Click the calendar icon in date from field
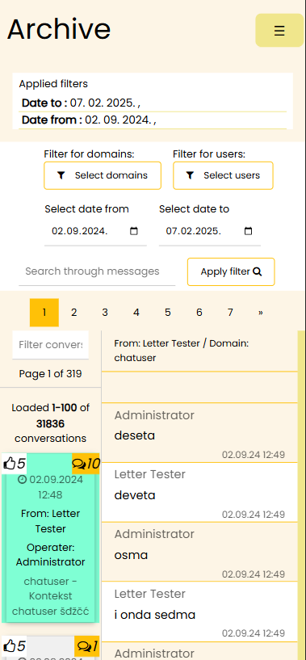This screenshot has height=660, width=306. (x=134, y=231)
